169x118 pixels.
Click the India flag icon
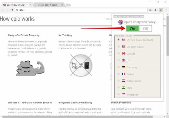click(123, 88)
